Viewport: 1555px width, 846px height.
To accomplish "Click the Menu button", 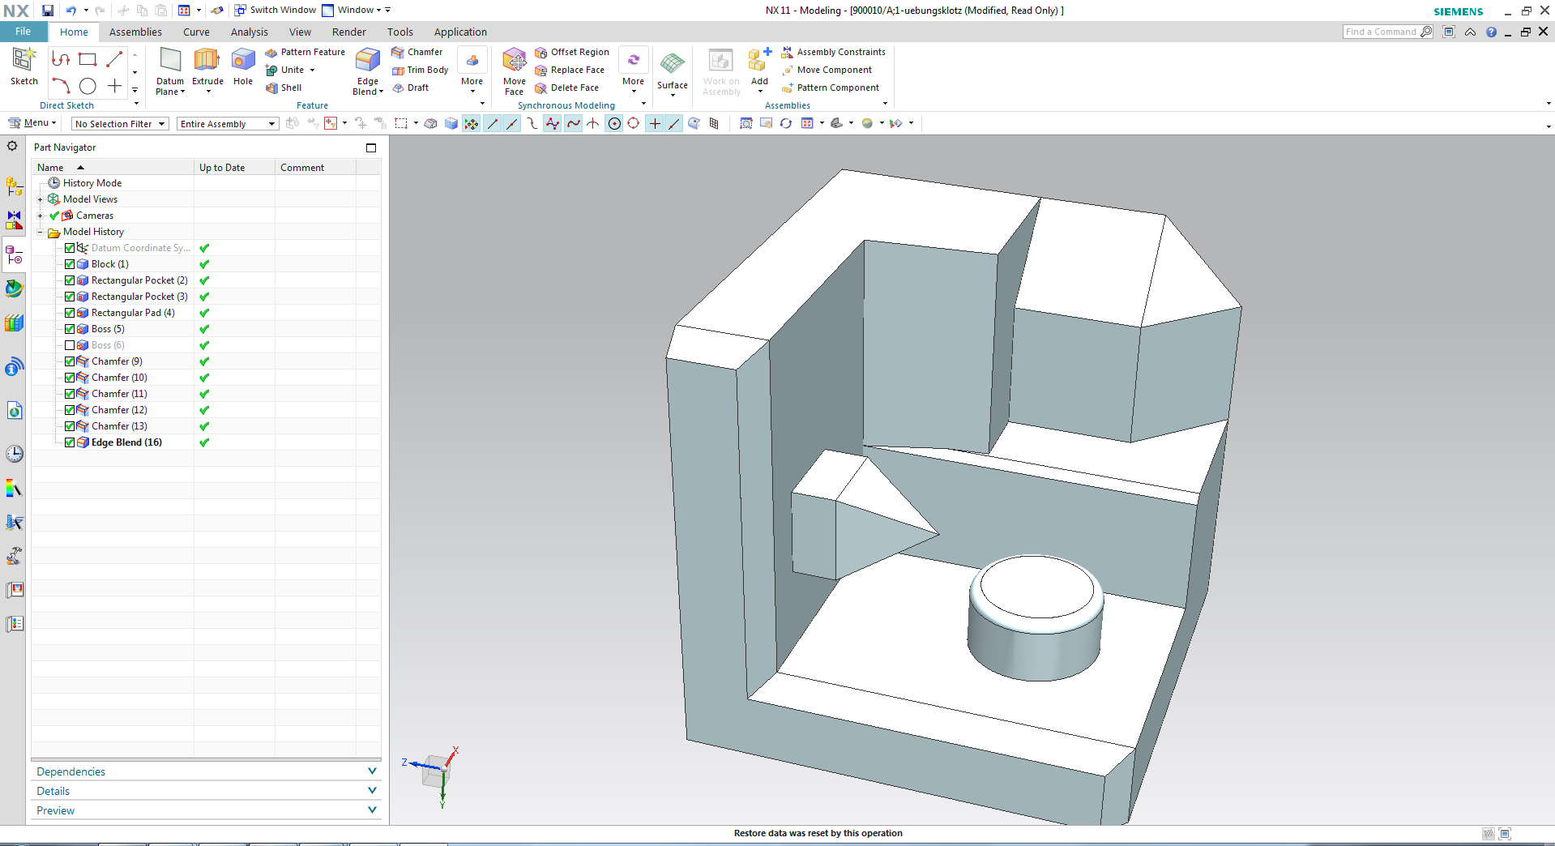I will pos(32,123).
